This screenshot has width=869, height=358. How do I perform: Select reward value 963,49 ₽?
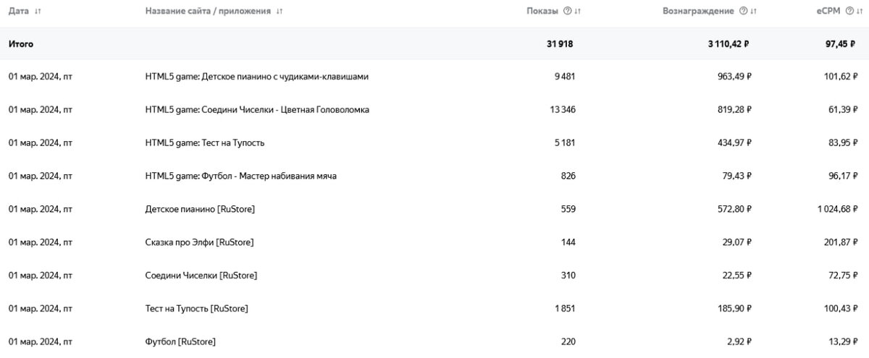pyautogui.click(x=733, y=76)
